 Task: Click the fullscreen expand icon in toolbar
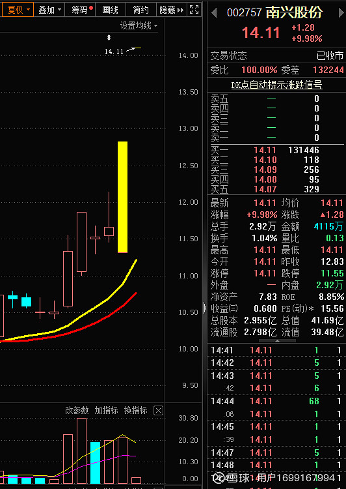194,10
